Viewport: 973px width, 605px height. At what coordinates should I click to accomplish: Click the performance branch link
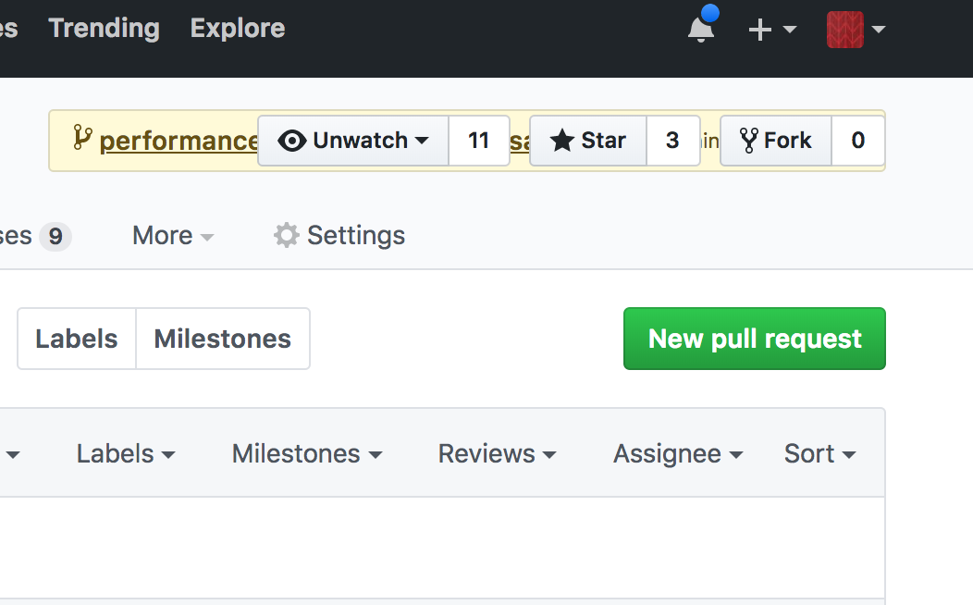179,141
